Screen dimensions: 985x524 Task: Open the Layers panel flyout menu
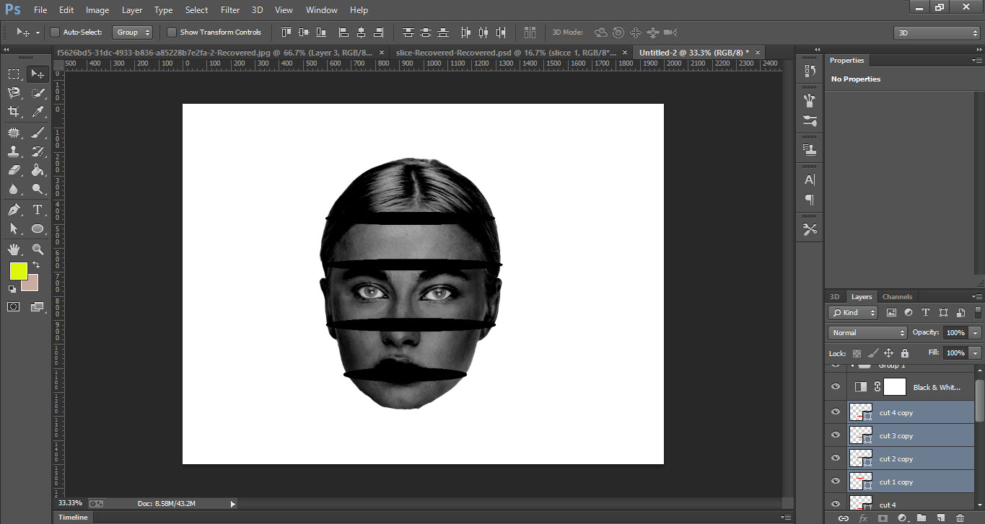click(976, 297)
